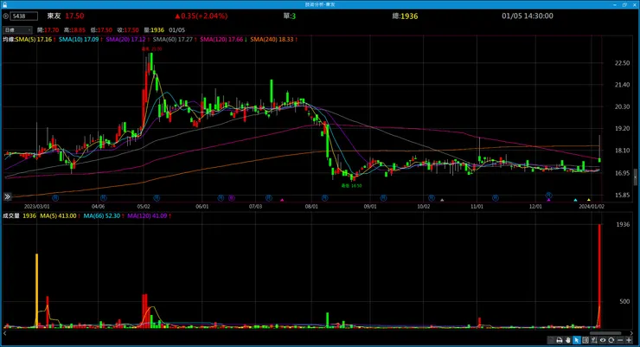Click the stock name 東友

coord(54,16)
